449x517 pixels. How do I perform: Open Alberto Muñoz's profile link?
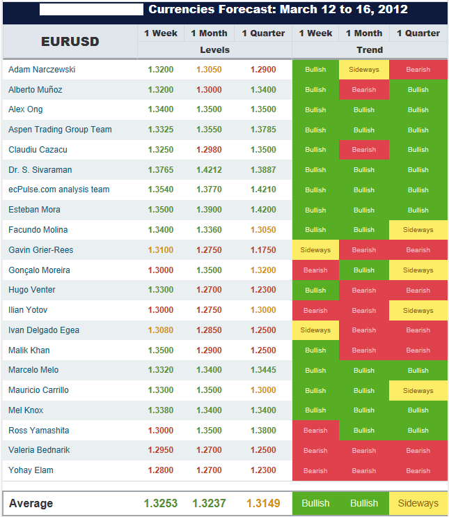tap(36, 90)
